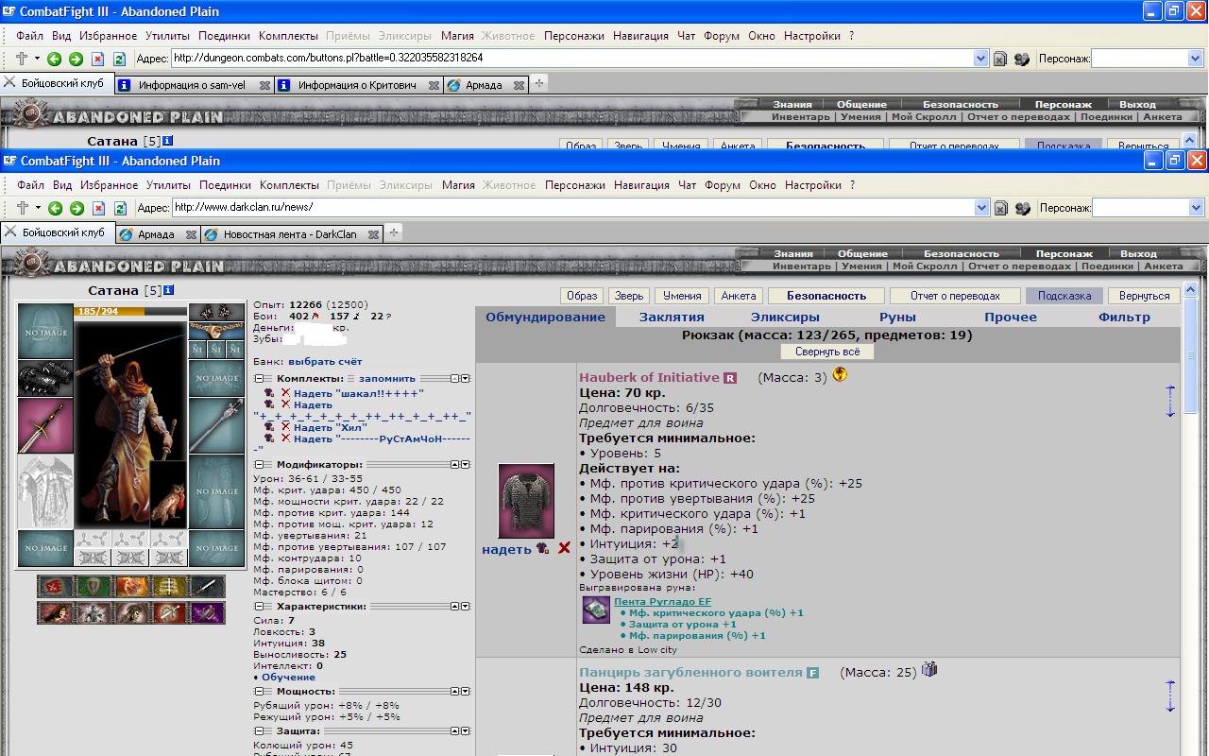Open the Фильтр tab
Screen dimensions: 1209x756
click(1124, 318)
